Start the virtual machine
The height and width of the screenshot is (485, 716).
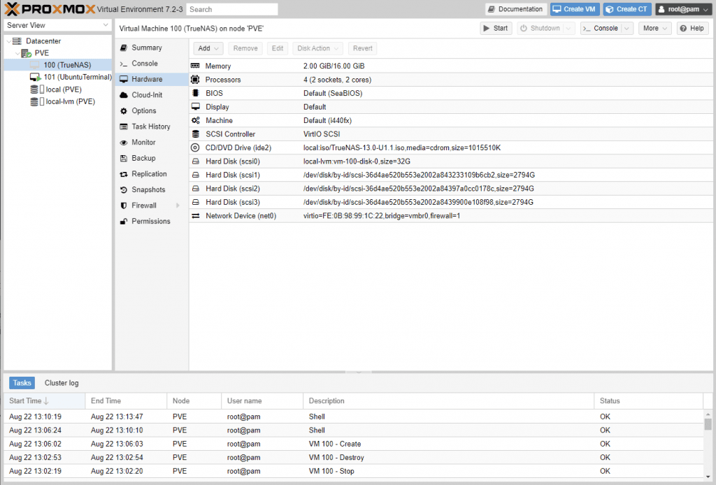pos(496,28)
